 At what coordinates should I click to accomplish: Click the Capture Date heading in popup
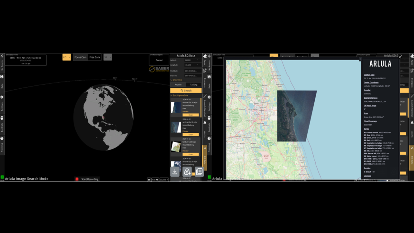pyautogui.click(x=369, y=75)
